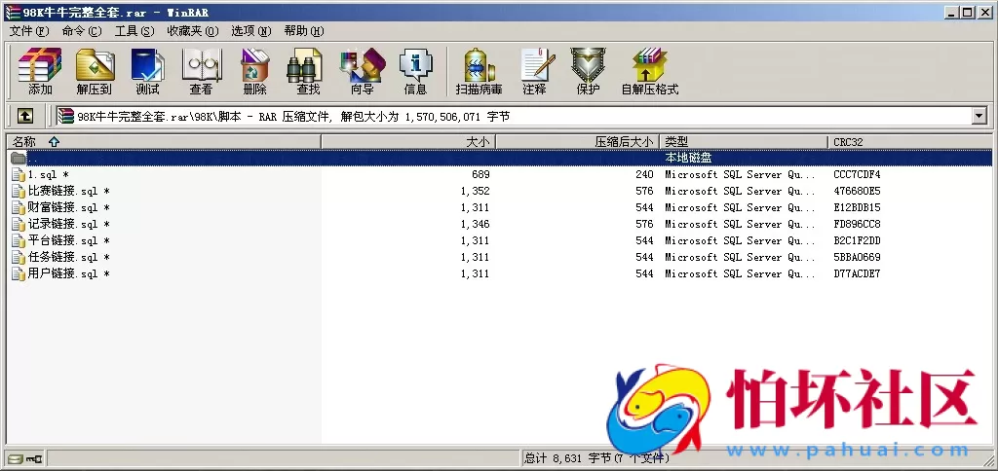Click the Protect (保护) shield icon
Viewport: 998px width, 471px height.
[588, 65]
